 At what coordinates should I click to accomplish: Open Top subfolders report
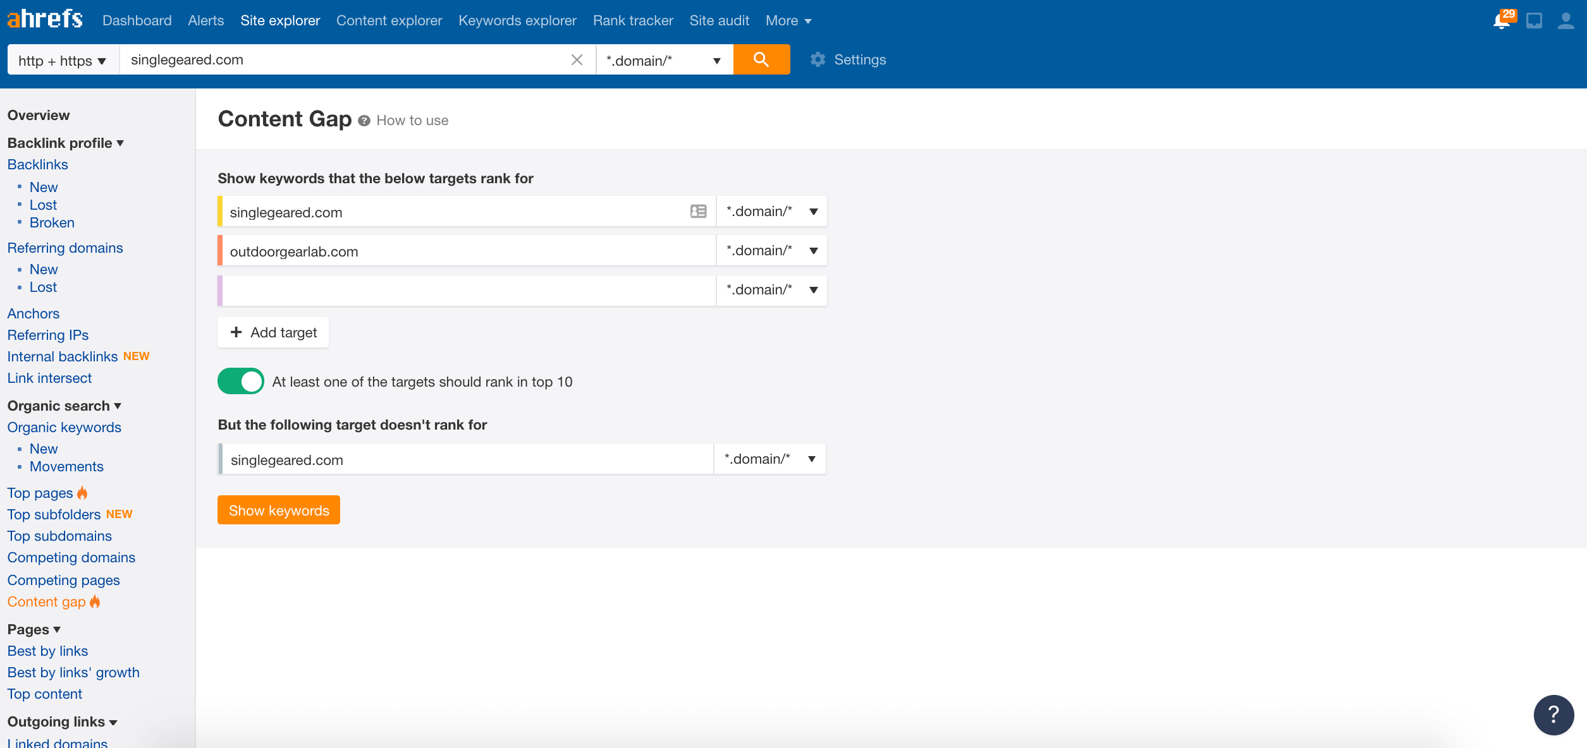coord(54,514)
